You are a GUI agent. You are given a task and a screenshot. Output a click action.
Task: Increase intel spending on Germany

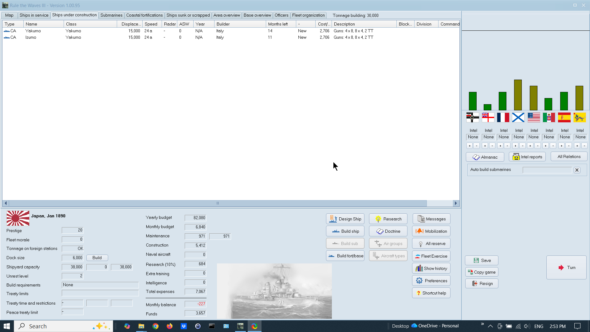pyautogui.click(x=470, y=146)
